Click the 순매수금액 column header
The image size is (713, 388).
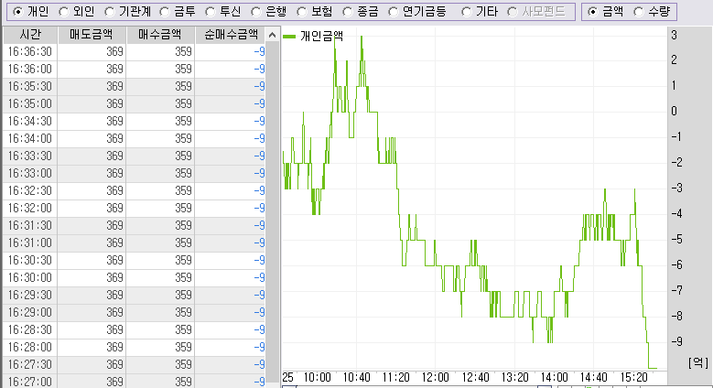[231, 35]
